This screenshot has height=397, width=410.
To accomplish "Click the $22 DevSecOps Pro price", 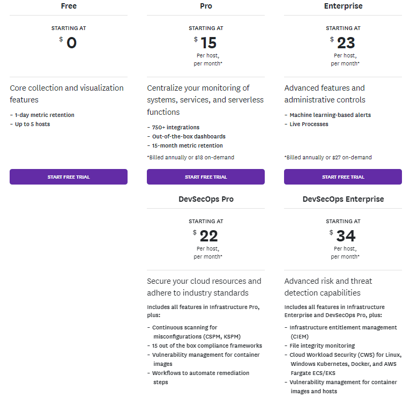I will click(205, 236).
